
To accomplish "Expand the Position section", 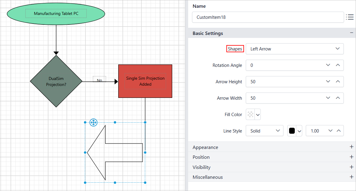I will tap(352, 157).
